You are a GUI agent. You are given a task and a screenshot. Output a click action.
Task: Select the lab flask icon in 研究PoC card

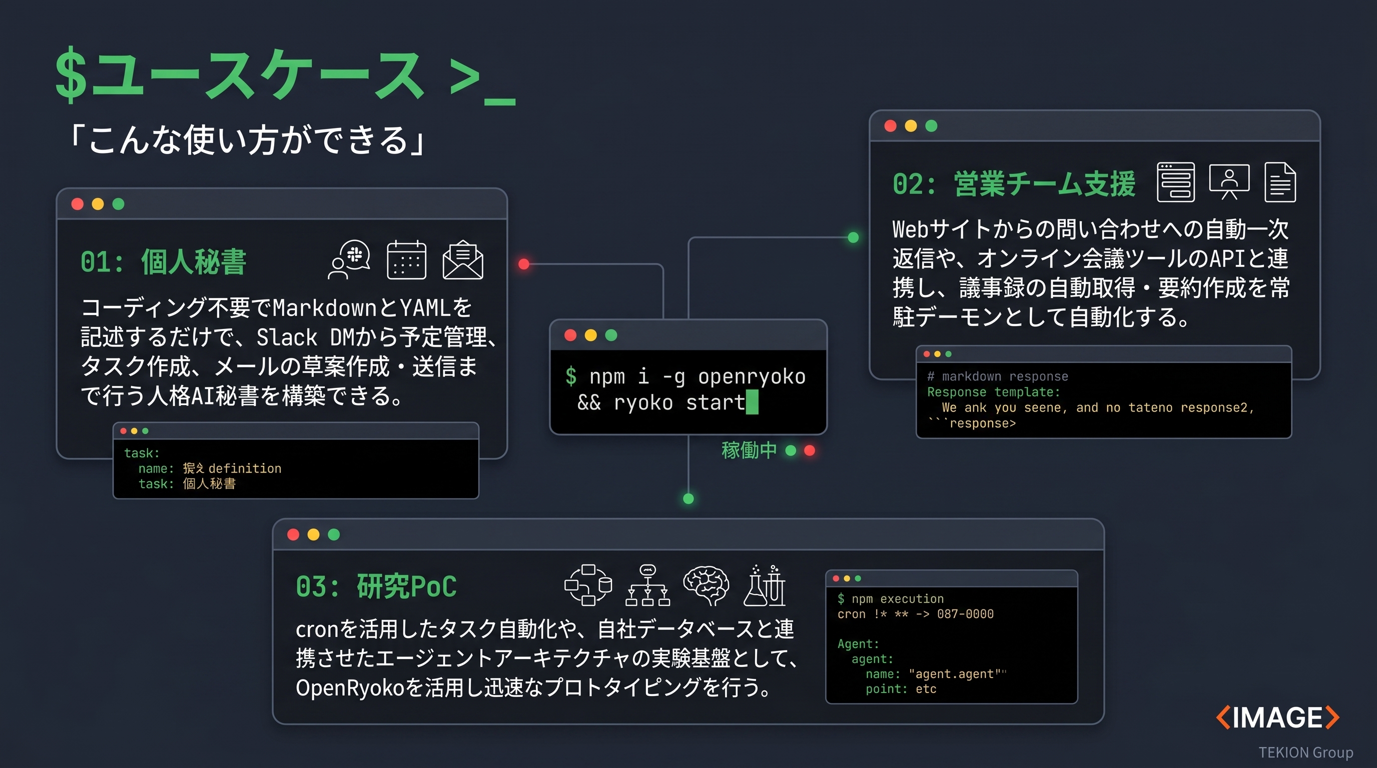tap(765, 585)
